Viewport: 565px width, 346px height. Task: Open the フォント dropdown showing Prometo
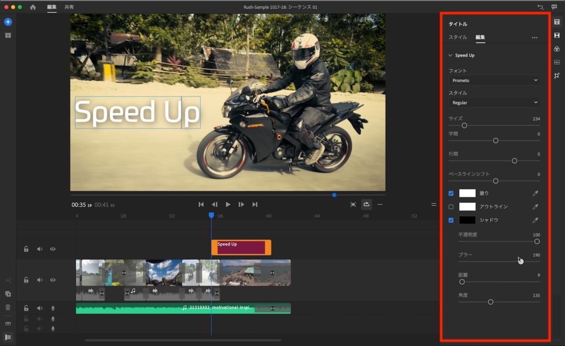click(x=494, y=81)
